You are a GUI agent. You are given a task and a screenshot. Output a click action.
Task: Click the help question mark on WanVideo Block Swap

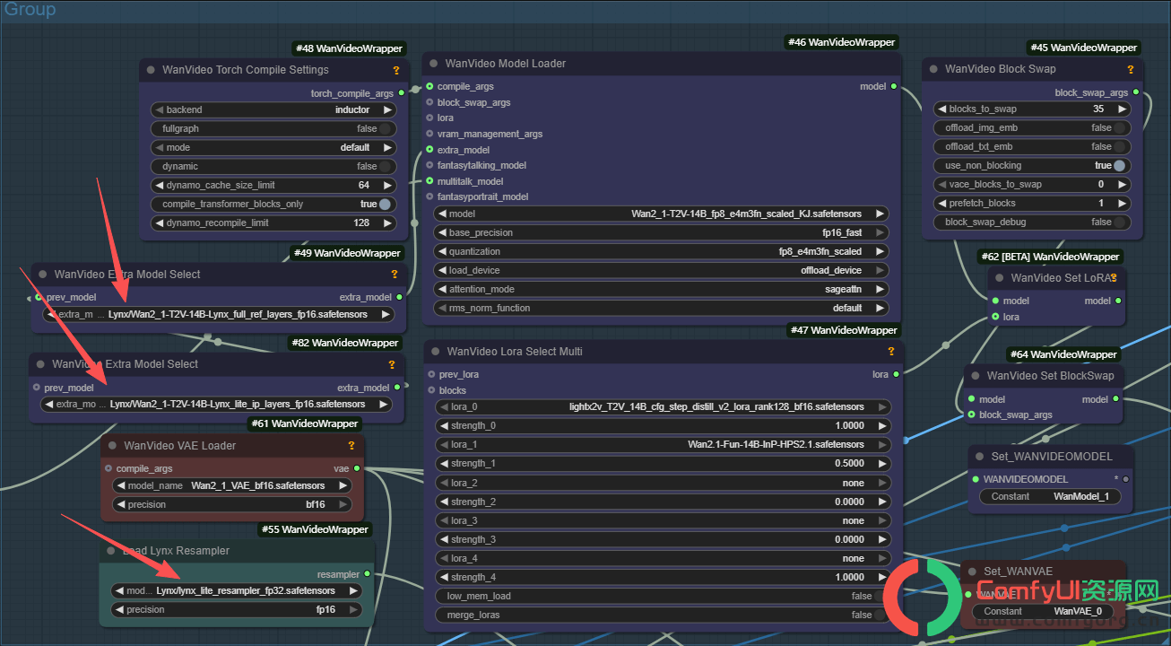pyautogui.click(x=1130, y=69)
